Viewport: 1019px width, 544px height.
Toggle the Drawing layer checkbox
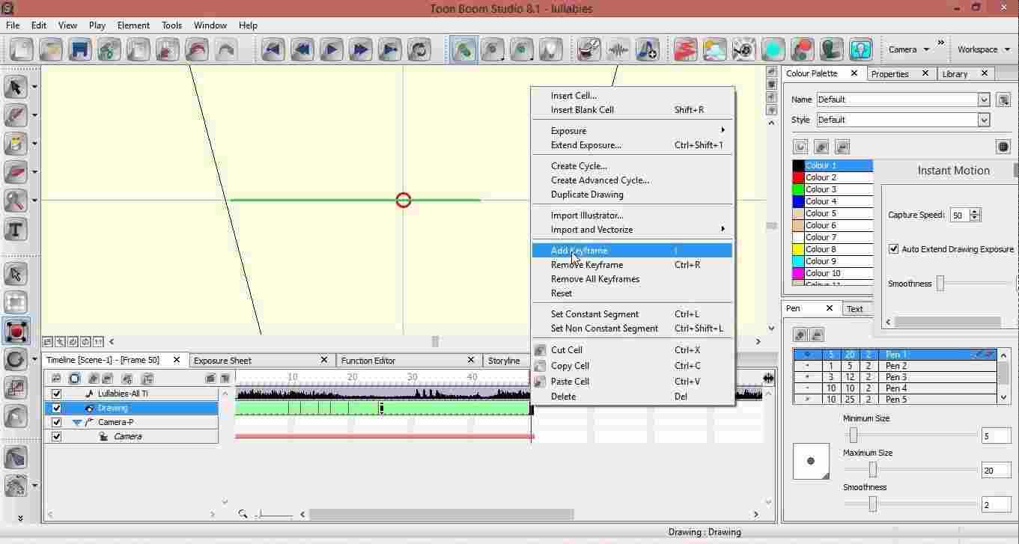click(56, 408)
